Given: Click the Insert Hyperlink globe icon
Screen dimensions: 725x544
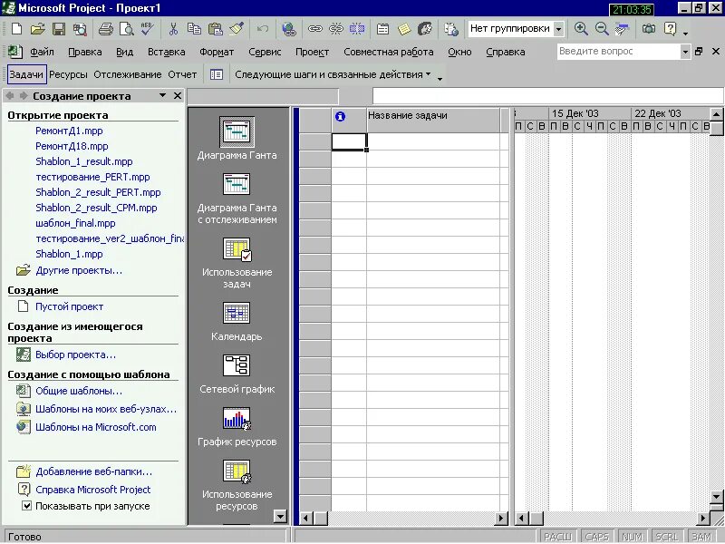Looking at the screenshot, I should pos(289,29).
